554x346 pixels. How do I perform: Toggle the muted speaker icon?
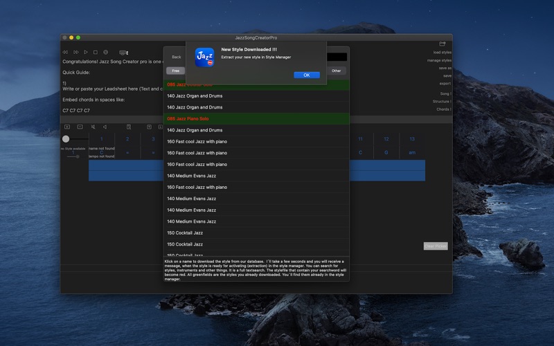click(x=93, y=127)
